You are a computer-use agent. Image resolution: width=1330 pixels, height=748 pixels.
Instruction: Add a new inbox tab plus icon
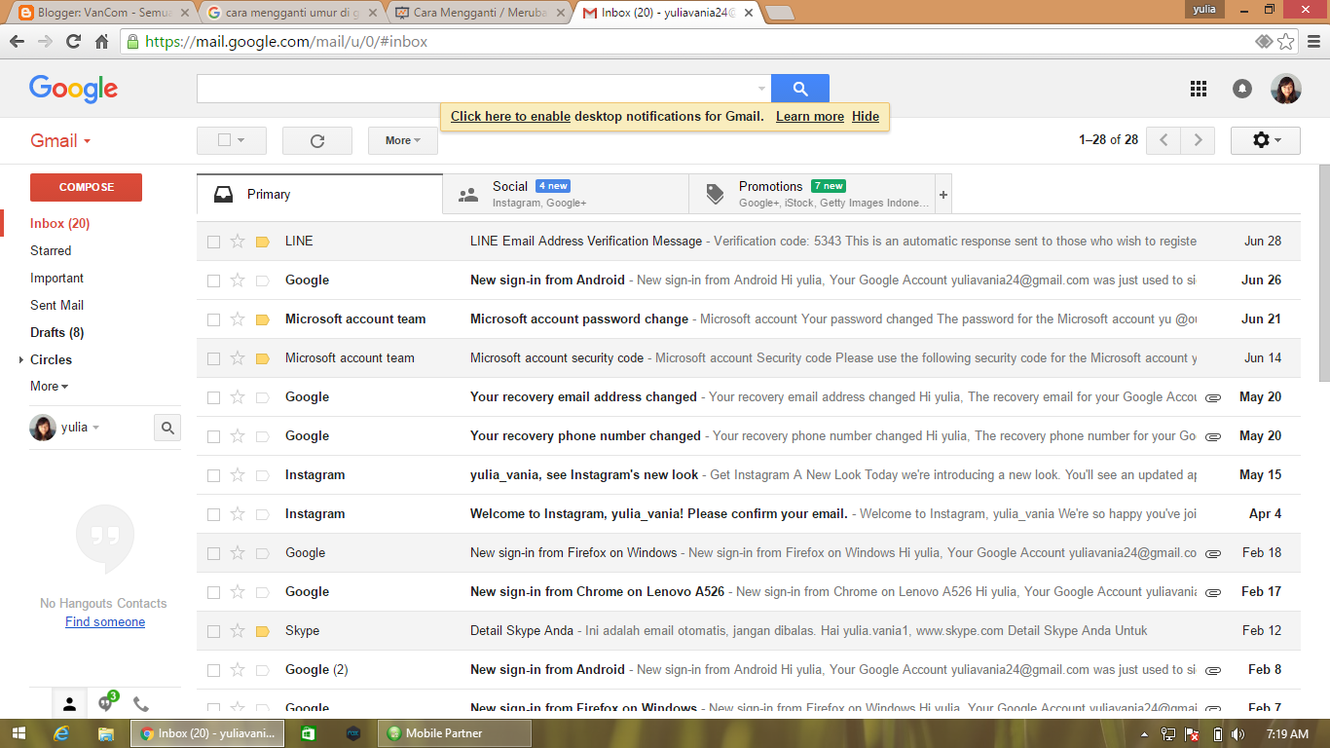(x=943, y=194)
